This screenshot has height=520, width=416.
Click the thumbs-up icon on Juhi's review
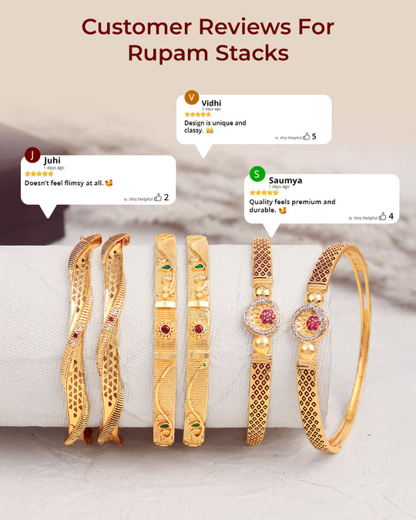point(158,197)
